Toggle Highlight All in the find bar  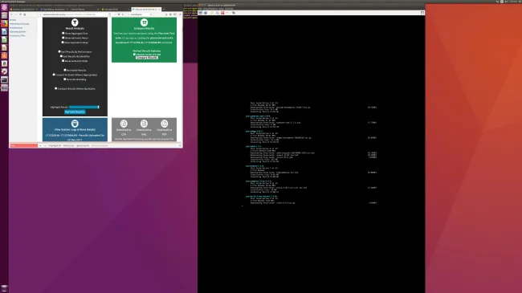[x=55, y=145]
